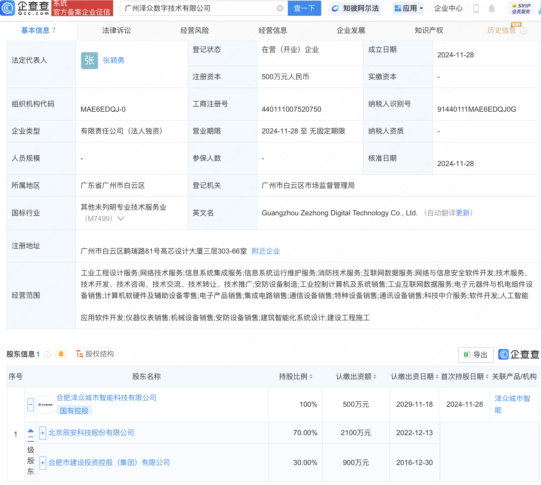Select organization code MAE6EDQJ-0
The width and height of the screenshot is (541, 485).
click(103, 109)
